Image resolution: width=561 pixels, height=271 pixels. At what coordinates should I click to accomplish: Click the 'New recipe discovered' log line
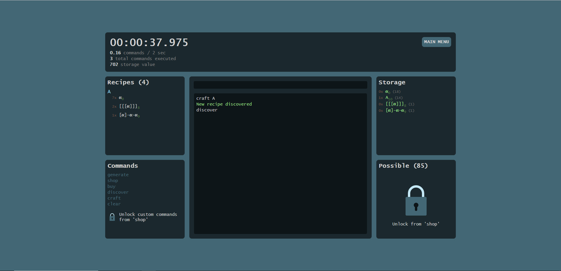point(224,104)
